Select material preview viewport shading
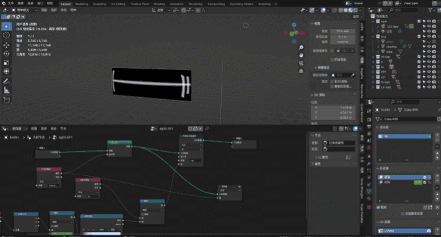Image resolution: width=441 pixels, height=237 pixels. (350, 10)
